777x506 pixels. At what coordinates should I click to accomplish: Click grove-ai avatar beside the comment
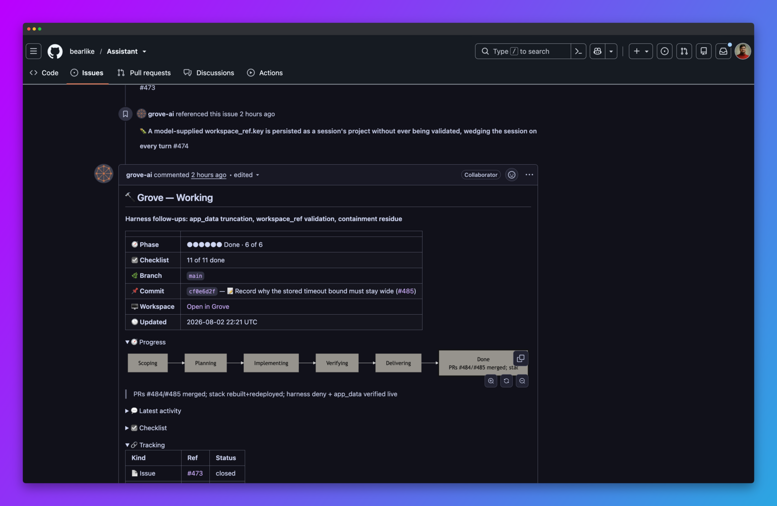pos(103,174)
